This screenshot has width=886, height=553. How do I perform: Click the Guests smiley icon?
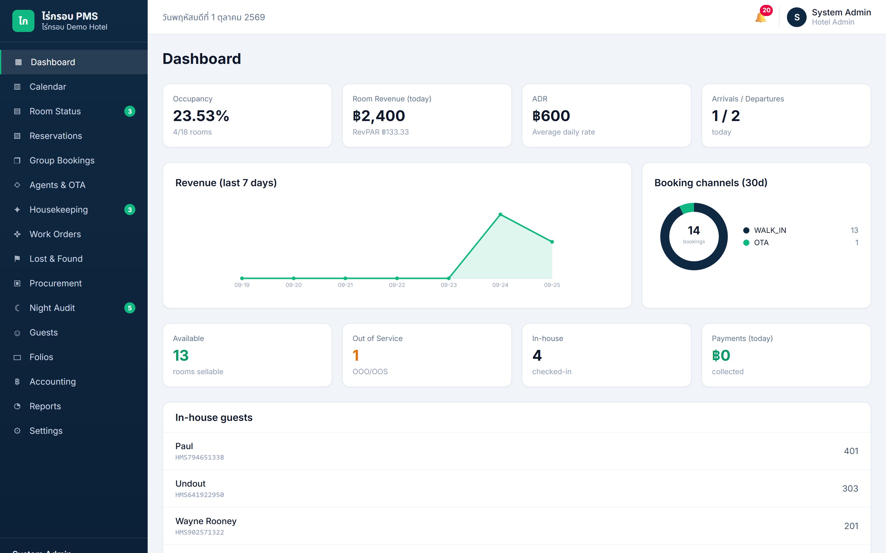17,333
